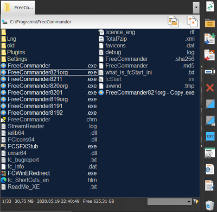The height and width of the screenshot is (212, 217).
Task: Select FCWinERedirect.exe file
Action: (49, 173)
